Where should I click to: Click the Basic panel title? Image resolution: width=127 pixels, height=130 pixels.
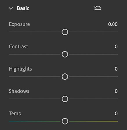23,8
